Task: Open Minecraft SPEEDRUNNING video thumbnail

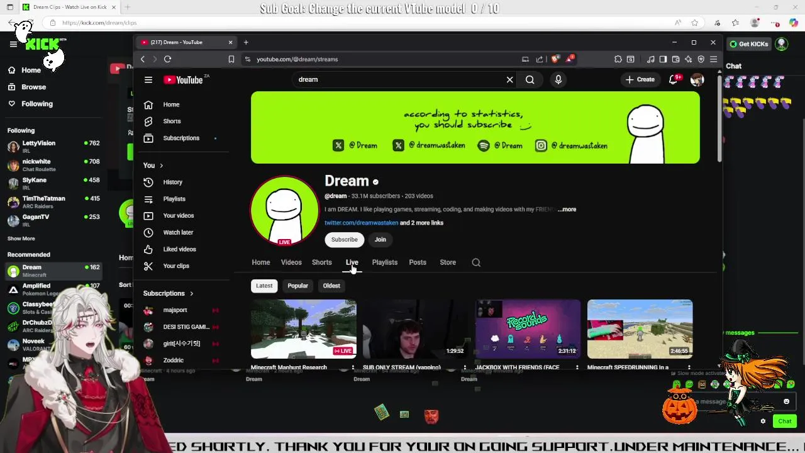Action: [x=640, y=329]
